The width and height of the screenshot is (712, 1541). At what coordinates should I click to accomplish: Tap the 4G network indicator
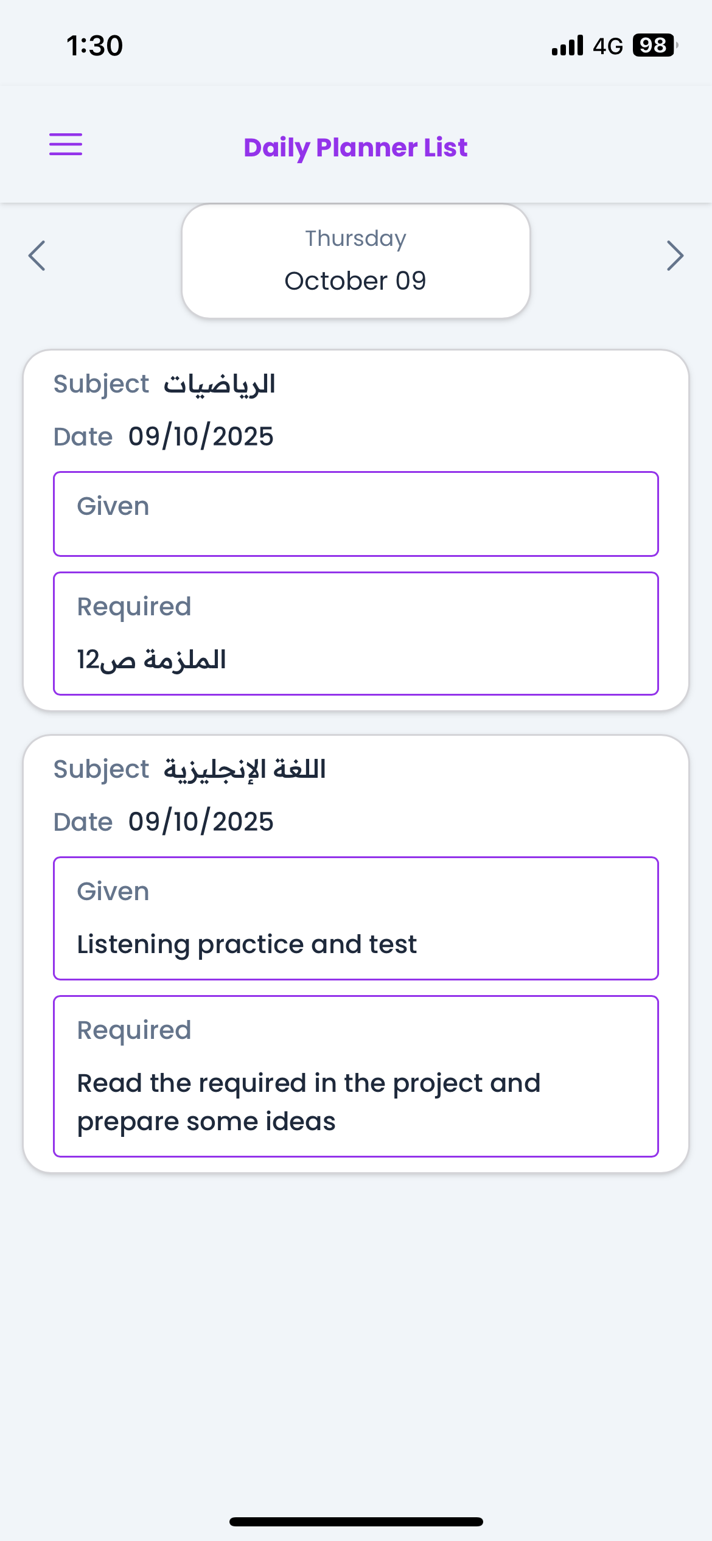(607, 46)
